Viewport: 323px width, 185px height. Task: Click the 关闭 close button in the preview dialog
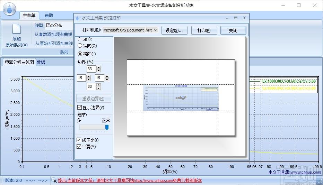233,30
